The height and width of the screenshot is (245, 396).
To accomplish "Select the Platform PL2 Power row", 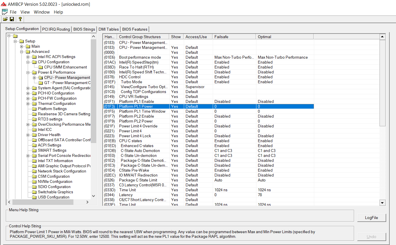I will 208,121.
